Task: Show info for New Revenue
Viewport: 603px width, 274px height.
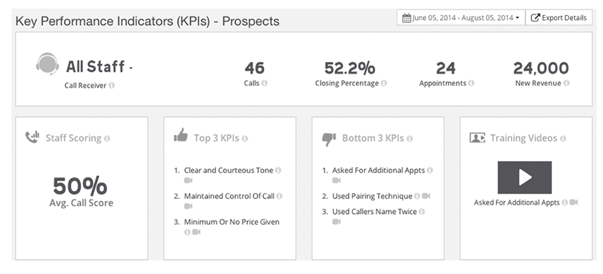Action: [566, 83]
